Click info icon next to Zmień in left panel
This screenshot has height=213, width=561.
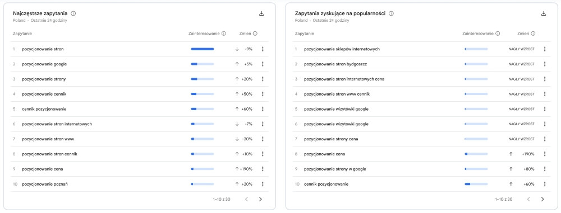[255, 34]
